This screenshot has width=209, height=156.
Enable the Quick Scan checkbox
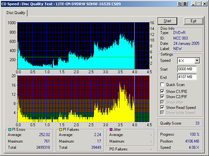point(162,84)
